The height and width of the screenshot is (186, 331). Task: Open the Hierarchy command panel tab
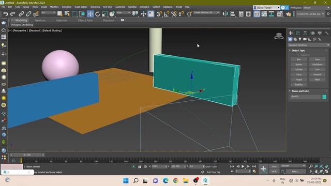click(305, 33)
